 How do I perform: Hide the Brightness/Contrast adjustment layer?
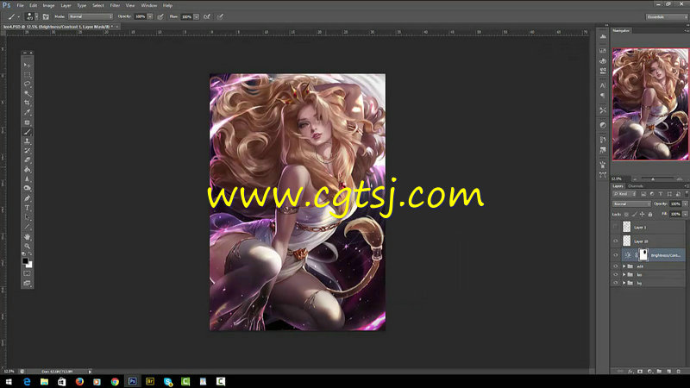click(x=615, y=255)
